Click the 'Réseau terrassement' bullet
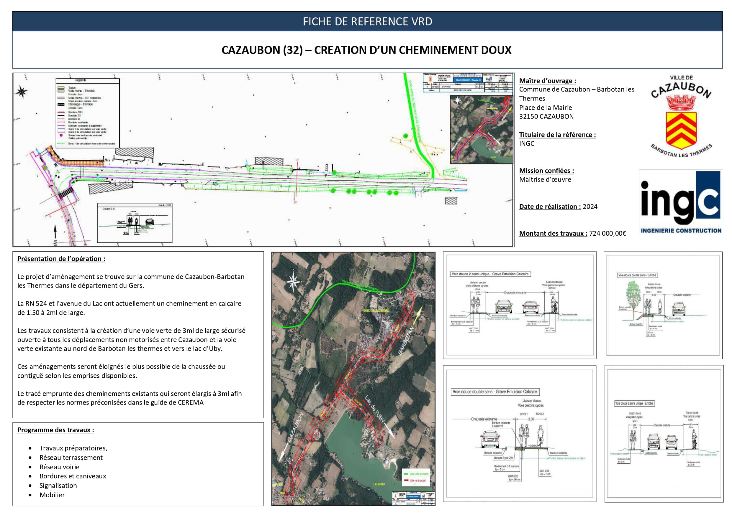The height and width of the screenshot is (517, 732). [71, 458]
